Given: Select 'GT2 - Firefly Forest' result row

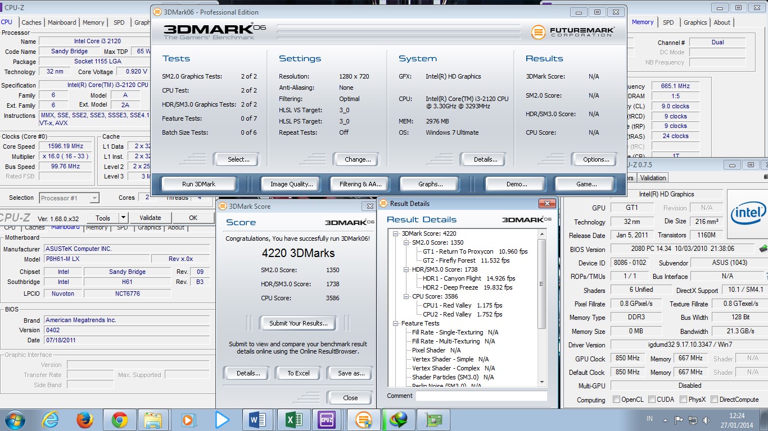Looking at the screenshot, I should coord(466,260).
